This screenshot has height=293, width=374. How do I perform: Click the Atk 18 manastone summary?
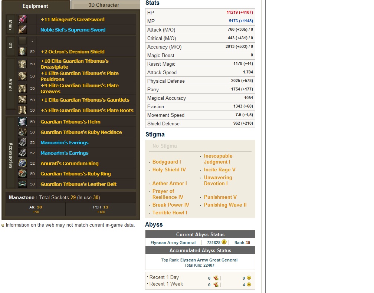pos(36,209)
